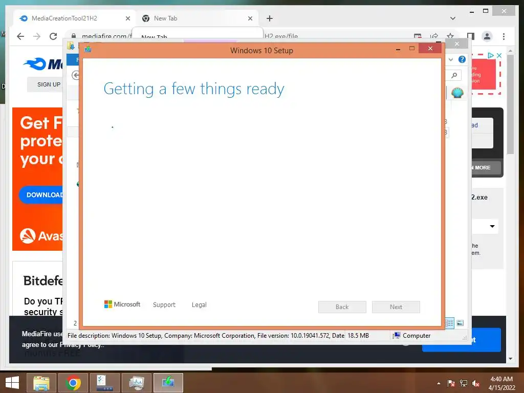Switch Explorer to large icons view
The height and width of the screenshot is (393, 524).
(x=460, y=323)
